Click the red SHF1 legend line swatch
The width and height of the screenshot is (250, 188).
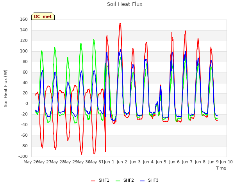[93, 181]
